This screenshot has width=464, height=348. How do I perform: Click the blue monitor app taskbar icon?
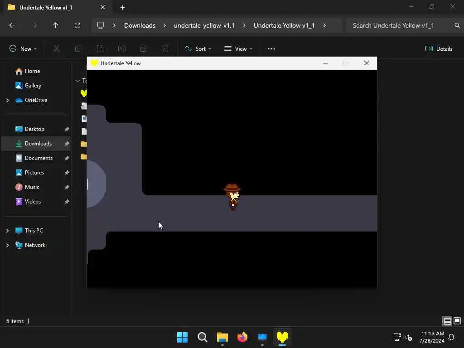coord(262,337)
